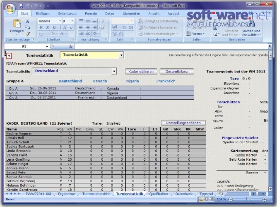This screenshot has width=277, height=207.
Task: Open the Formeln ribbon tab
Action: click(91, 14)
